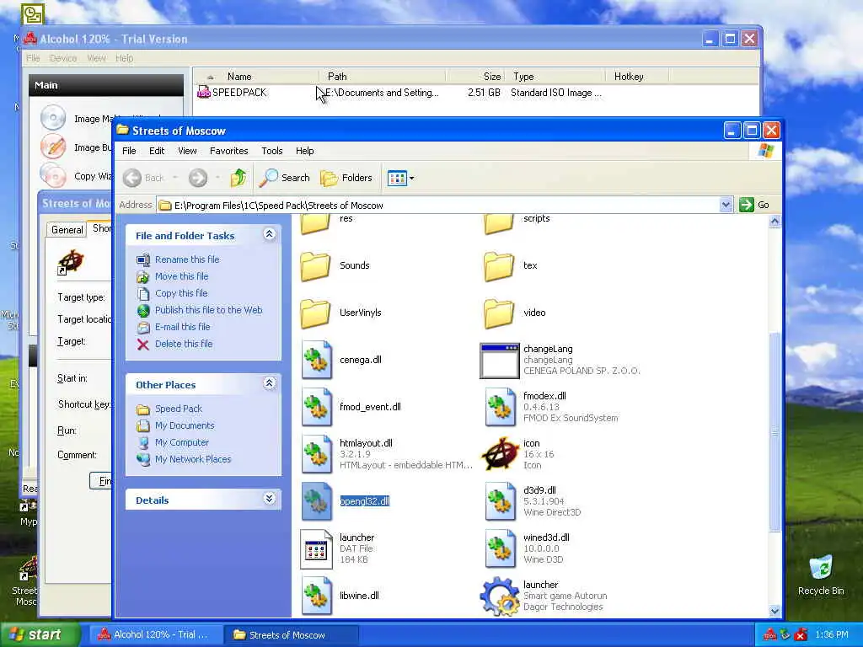Click Streets of Moscow taskbar button
This screenshot has height=647, width=863.
[x=292, y=635]
